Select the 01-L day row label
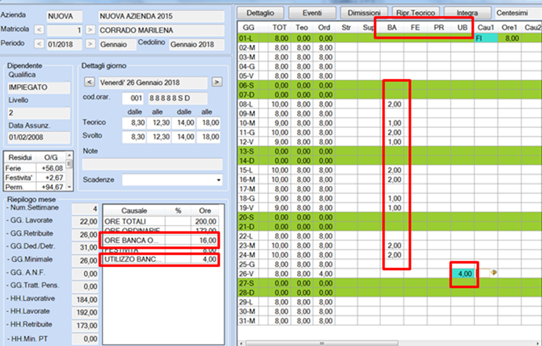 pos(247,38)
